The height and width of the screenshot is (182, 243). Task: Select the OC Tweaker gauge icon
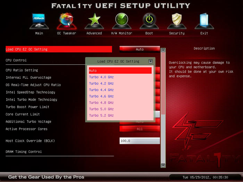pos(67,21)
